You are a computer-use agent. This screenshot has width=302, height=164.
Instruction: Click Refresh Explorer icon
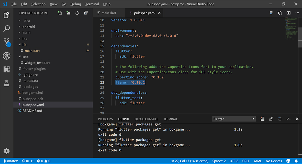pyautogui.click(x=77, y=13)
